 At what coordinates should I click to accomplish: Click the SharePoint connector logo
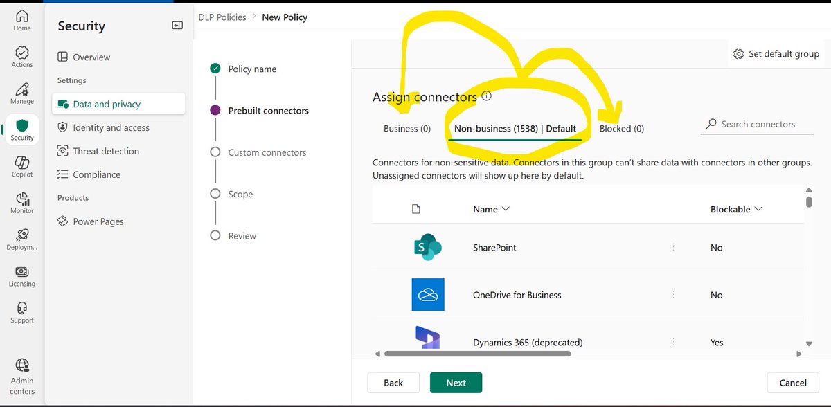[x=427, y=247]
